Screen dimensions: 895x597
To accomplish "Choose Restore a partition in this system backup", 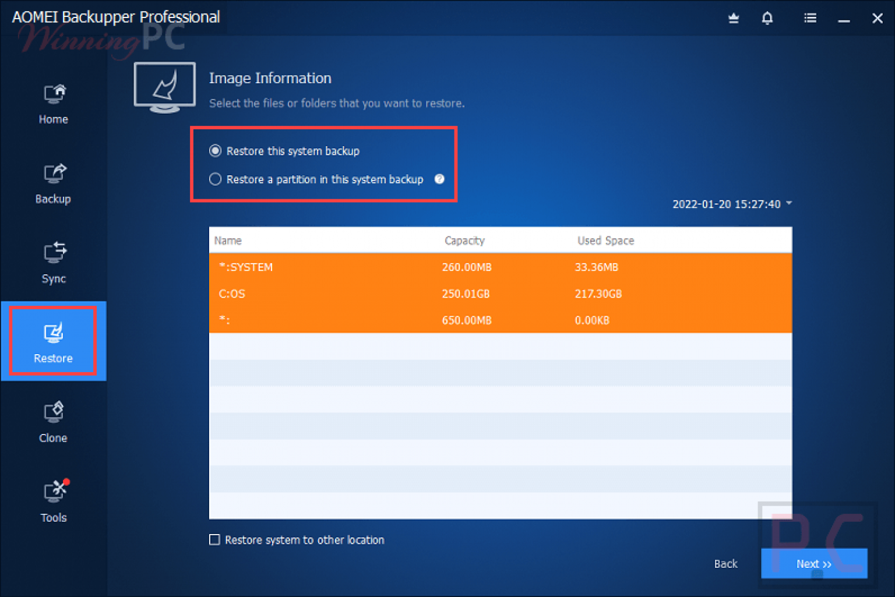I will (x=215, y=179).
